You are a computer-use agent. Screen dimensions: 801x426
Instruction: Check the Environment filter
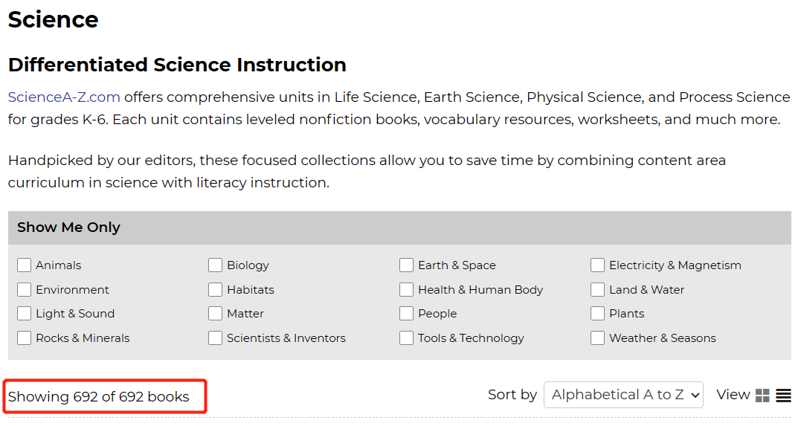[25, 290]
